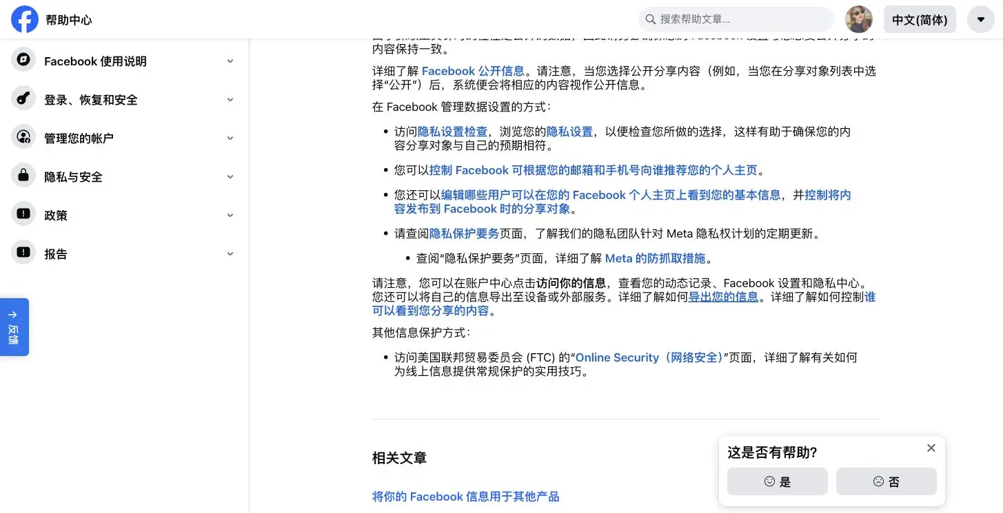This screenshot has width=1003, height=513.
Task: Open the 隐私保护要务 link
Action: (464, 233)
